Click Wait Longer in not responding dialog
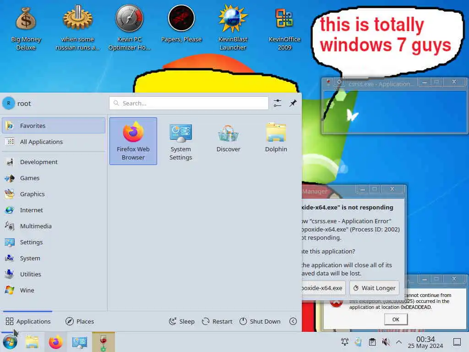 tap(374, 288)
